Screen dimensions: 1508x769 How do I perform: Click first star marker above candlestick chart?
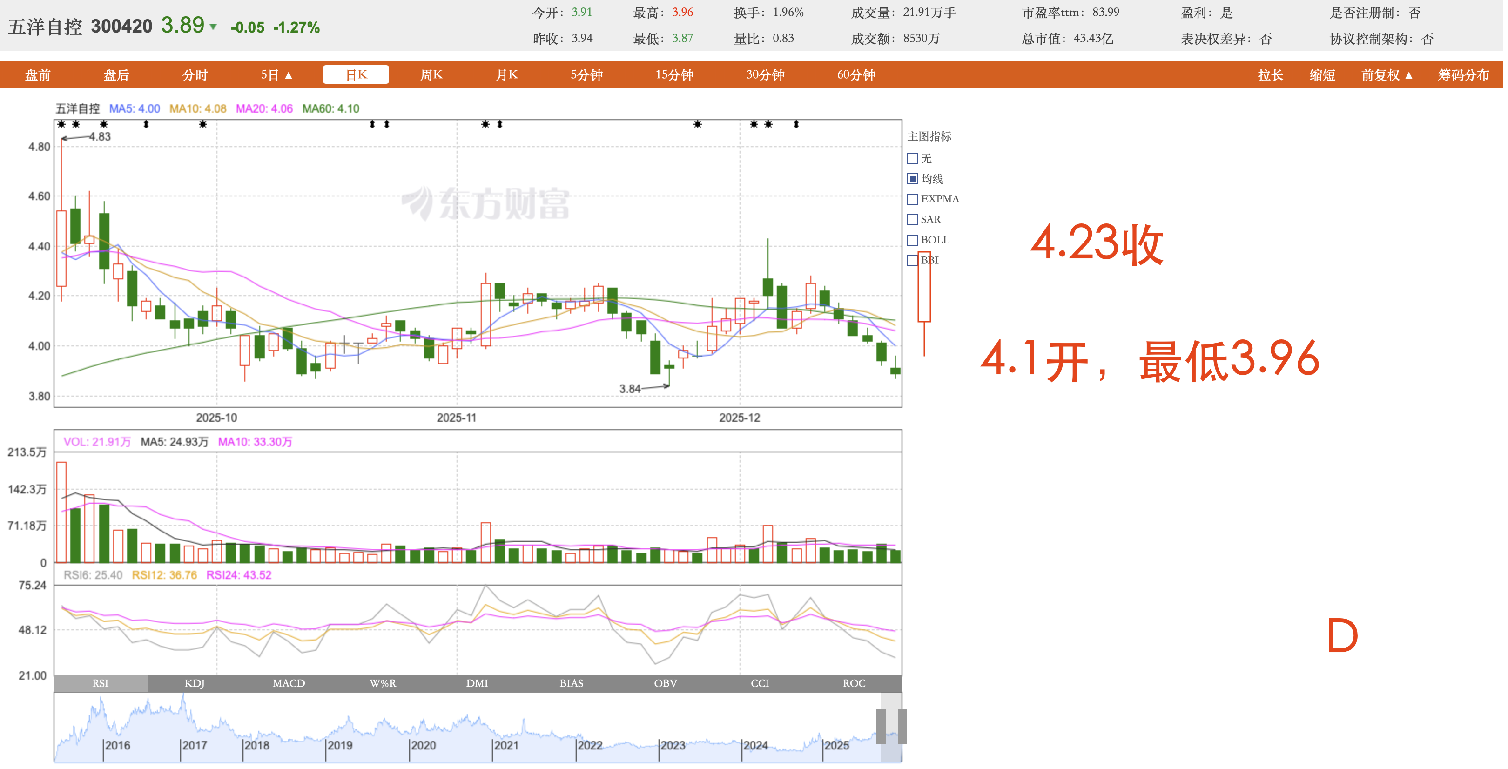61,124
